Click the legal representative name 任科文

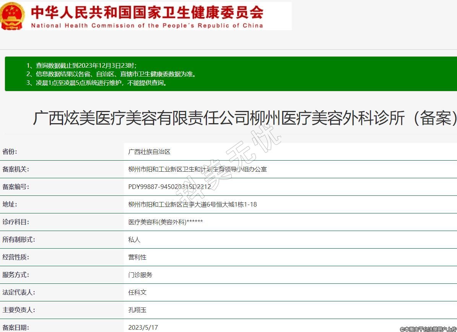coord(137,292)
